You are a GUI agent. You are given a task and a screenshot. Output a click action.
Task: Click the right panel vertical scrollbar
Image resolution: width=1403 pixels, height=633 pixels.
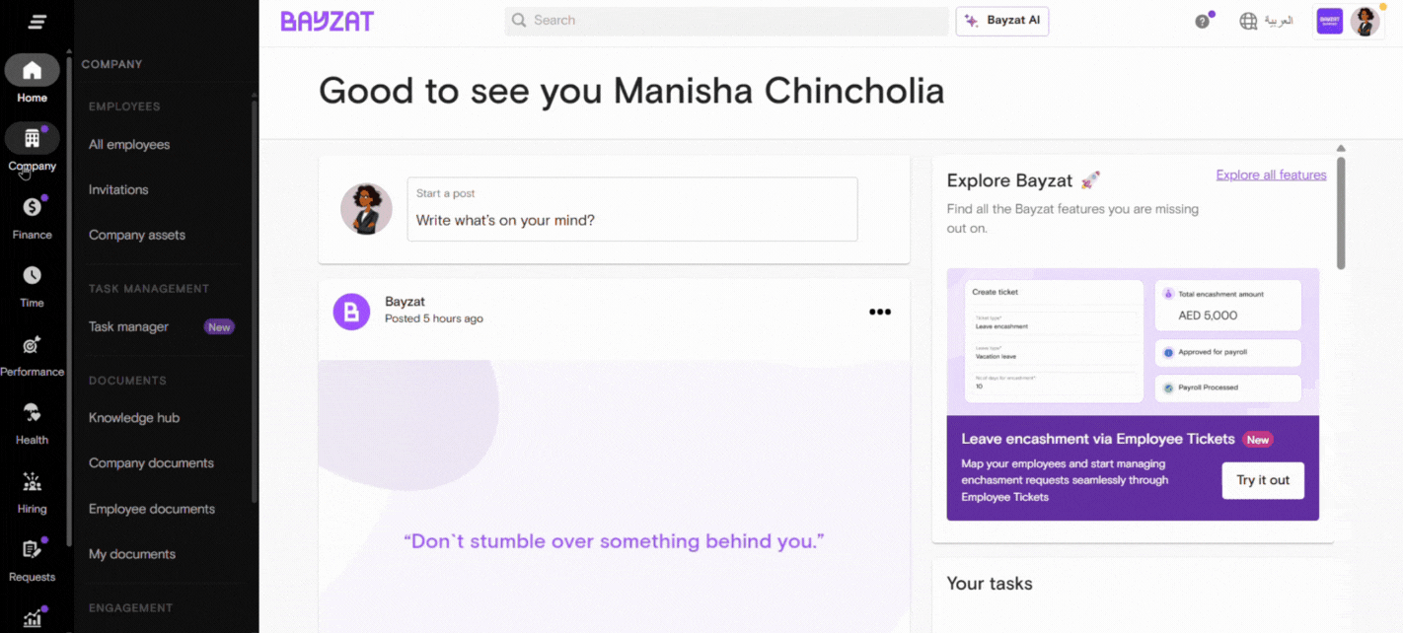click(x=1341, y=212)
